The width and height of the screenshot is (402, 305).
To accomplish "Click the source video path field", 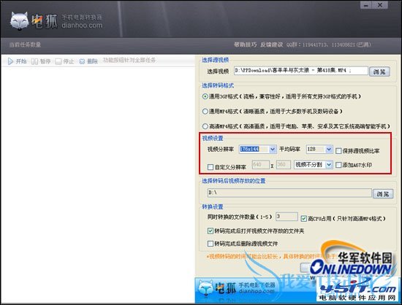I will click(300, 71).
